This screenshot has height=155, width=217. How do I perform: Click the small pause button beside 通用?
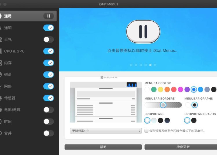[x=49, y=16]
